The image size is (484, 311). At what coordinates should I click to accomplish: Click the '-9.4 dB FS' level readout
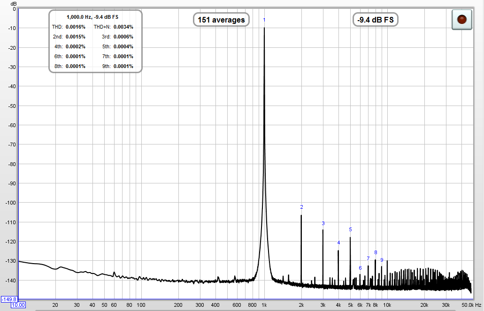click(x=376, y=20)
